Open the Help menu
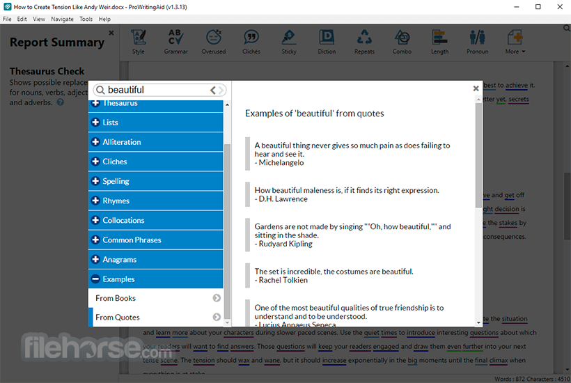The width and height of the screenshot is (571, 383). click(104, 19)
